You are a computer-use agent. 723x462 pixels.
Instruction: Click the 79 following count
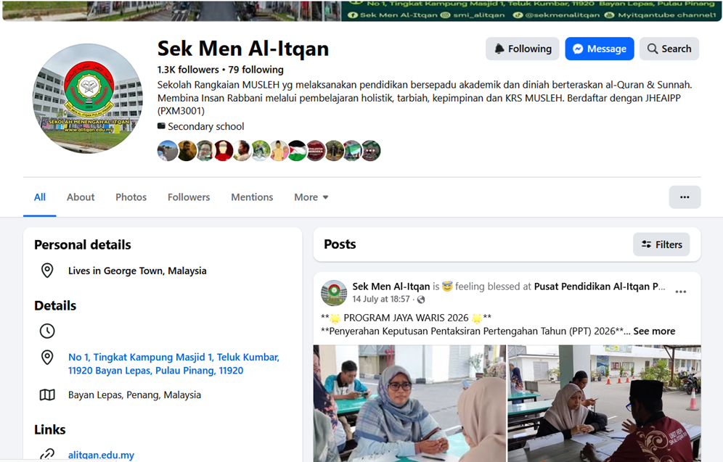[256, 70]
